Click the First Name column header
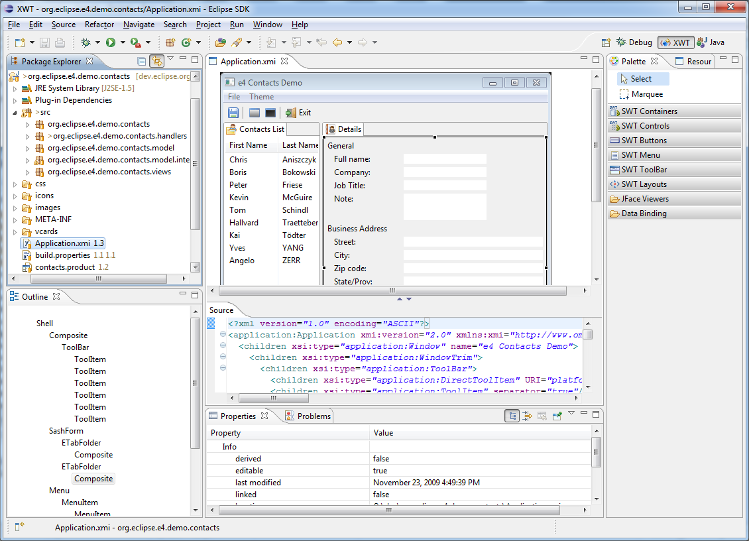749x541 pixels. tap(251, 145)
